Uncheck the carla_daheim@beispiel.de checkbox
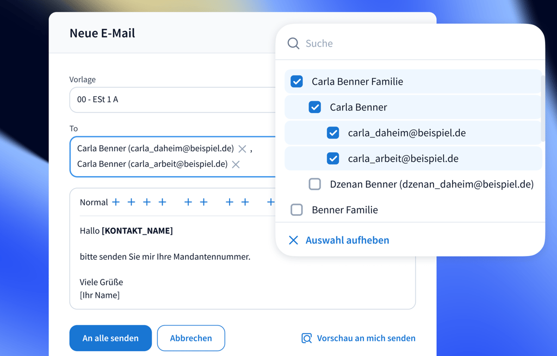Screen dimensions: 557x356 point(333,133)
